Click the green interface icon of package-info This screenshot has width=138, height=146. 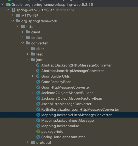click(38, 131)
